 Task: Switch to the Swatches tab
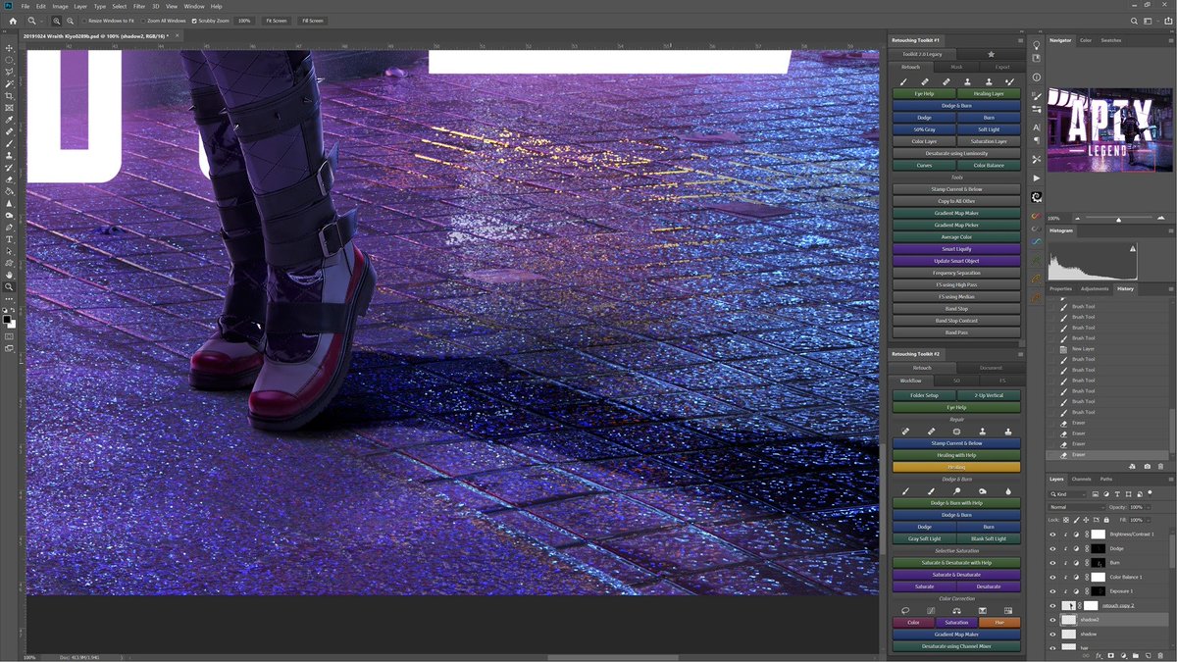[1110, 40]
